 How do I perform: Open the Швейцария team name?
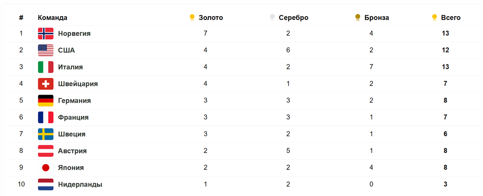78,84
